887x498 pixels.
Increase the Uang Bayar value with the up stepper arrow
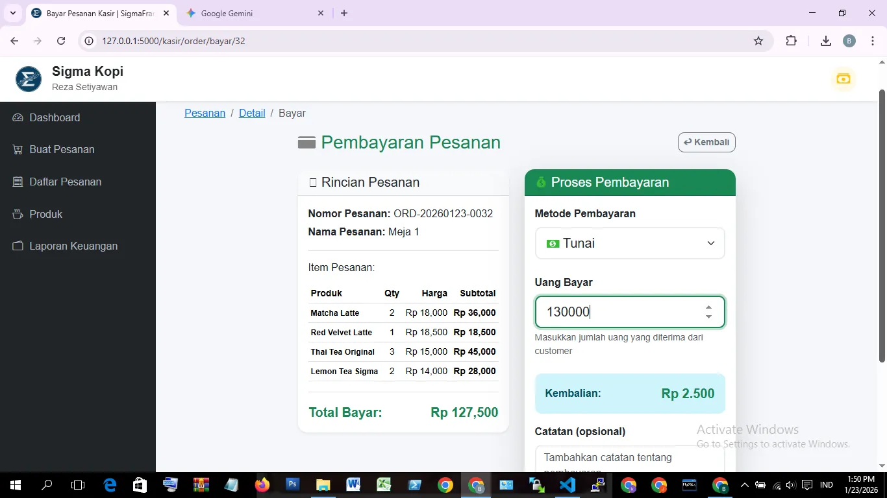point(708,307)
